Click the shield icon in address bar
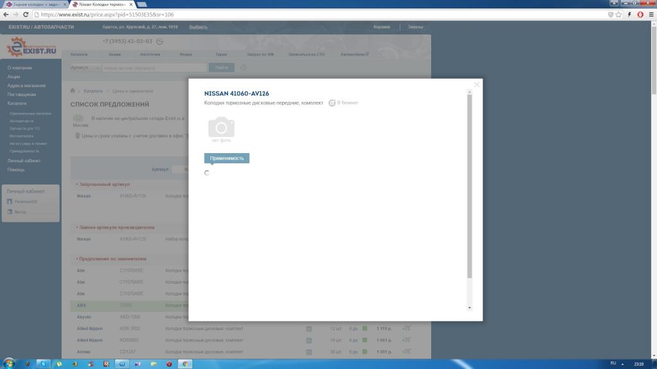Image resolution: width=657 pixels, height=369 pixels. (611, 14)
